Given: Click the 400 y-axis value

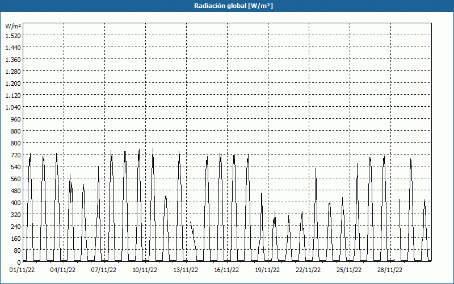Looking at the screenshot, I should (x=16, y=203).
